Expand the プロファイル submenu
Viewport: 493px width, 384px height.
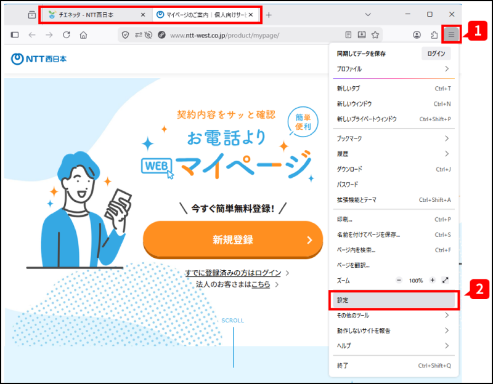click(x=394, y=69)
